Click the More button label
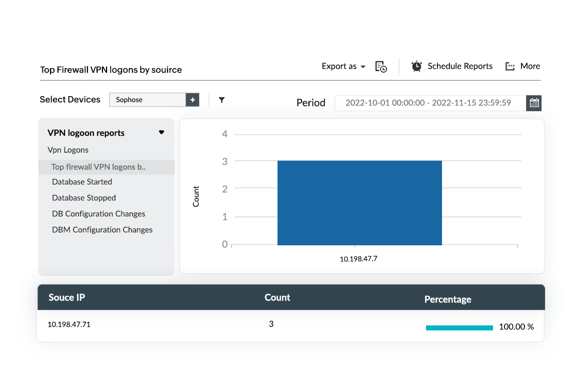 [x=530, y=66]
